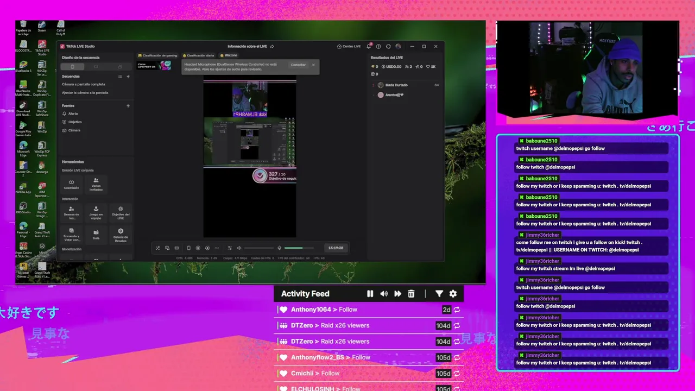Screen dimensions: 695x391
Task: Click Clasificación diaria tag
Action: (x=199, y=55)
